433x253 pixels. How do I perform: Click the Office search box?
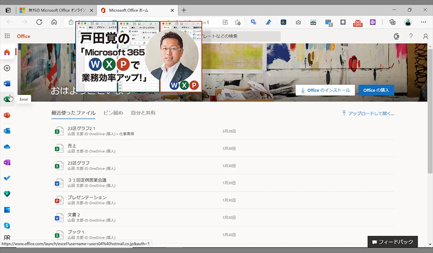pos(241,36)
